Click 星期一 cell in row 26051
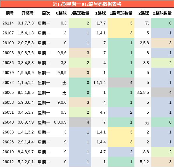 coord(44,112)
